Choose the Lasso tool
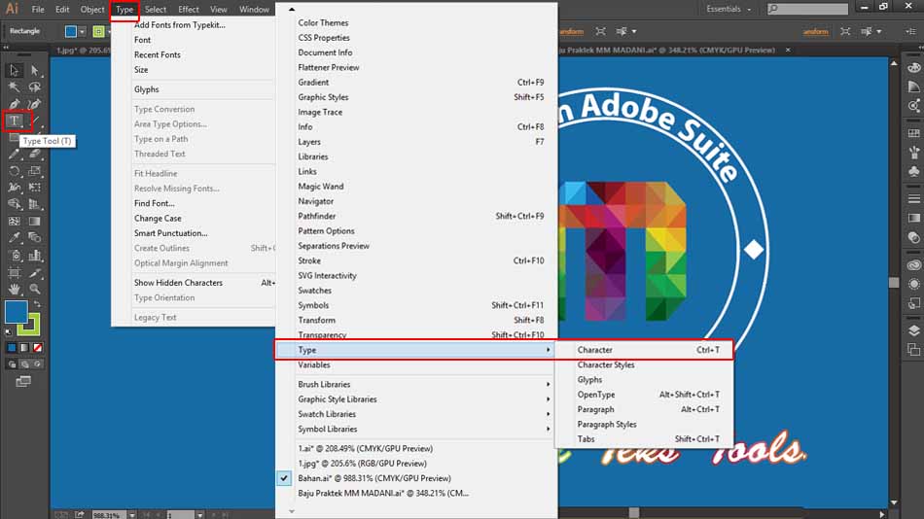The width and height of the screenshot is (924, 519). click(x=35, y=87)
